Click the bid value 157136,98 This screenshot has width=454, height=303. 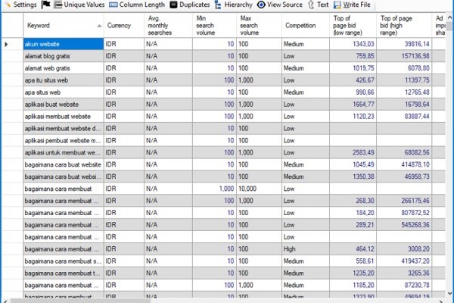click(x=415, y=56)
